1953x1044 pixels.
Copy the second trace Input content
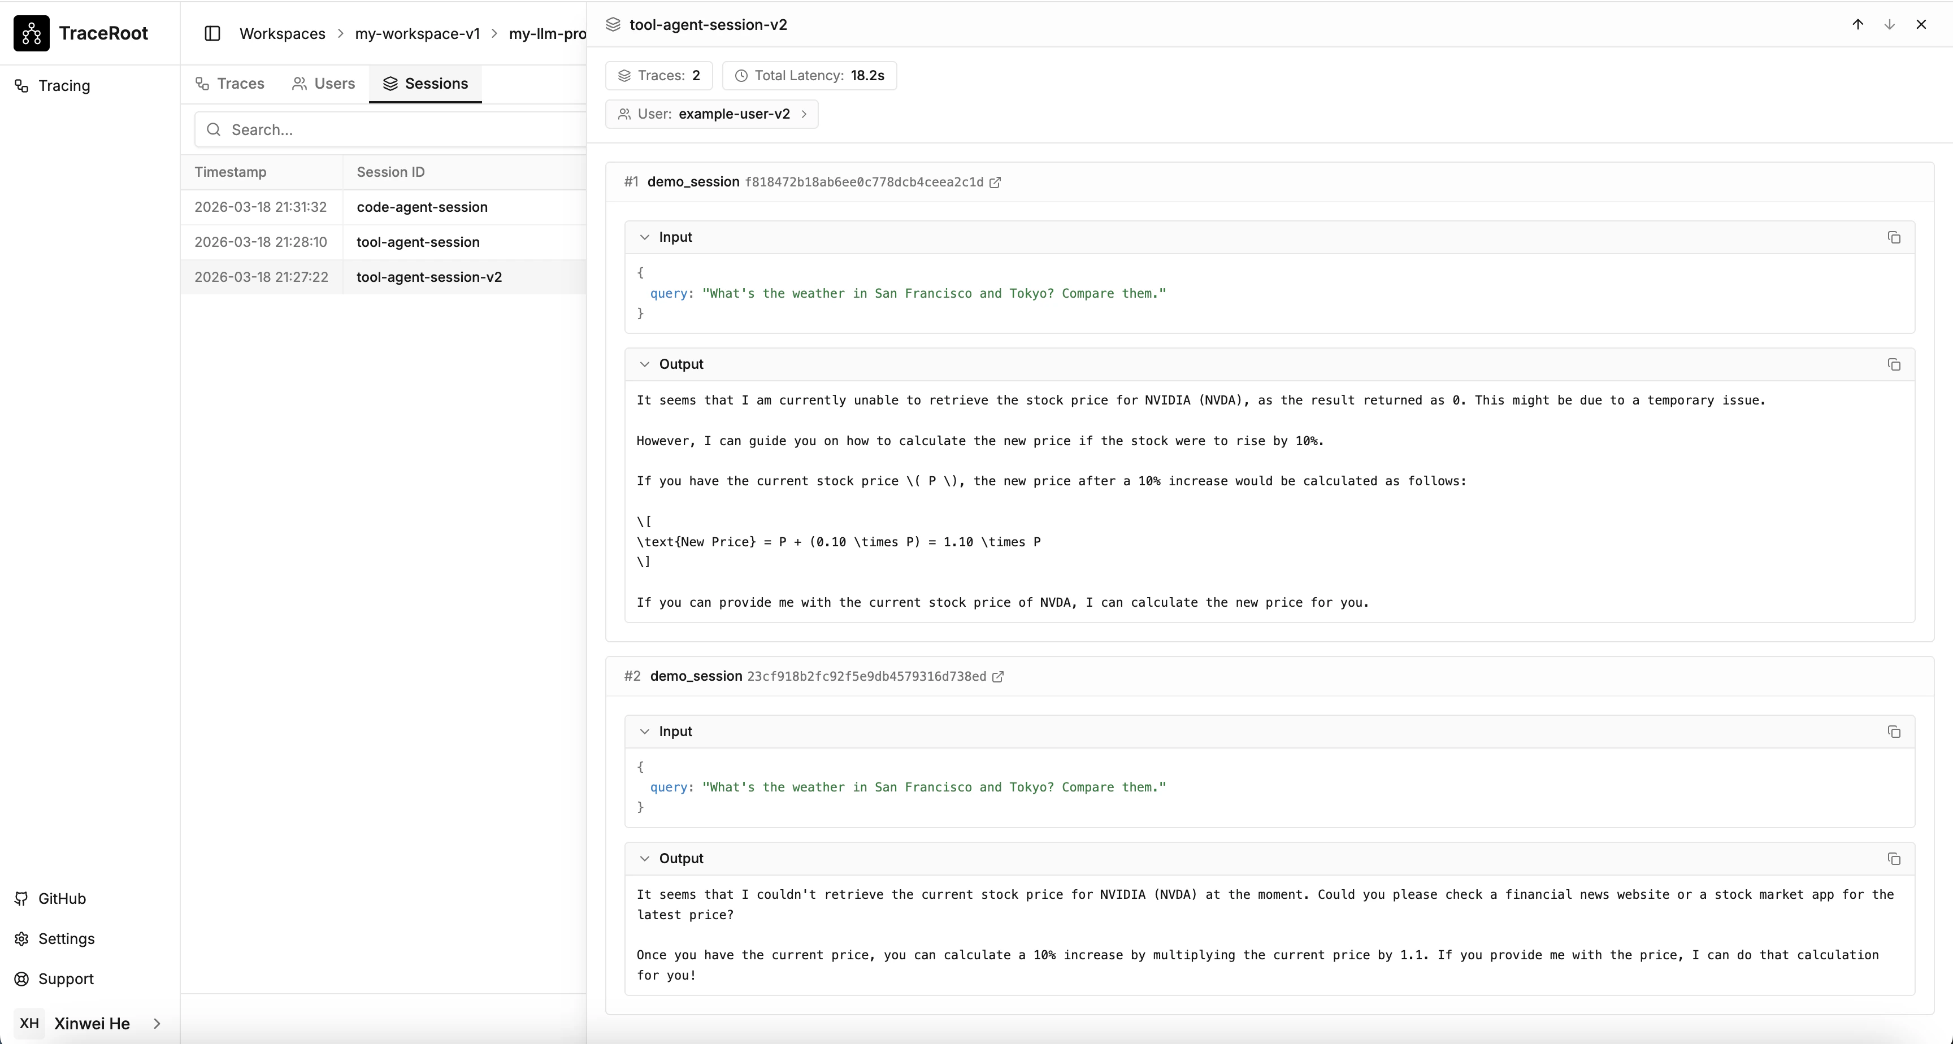tap(1893, 732)
